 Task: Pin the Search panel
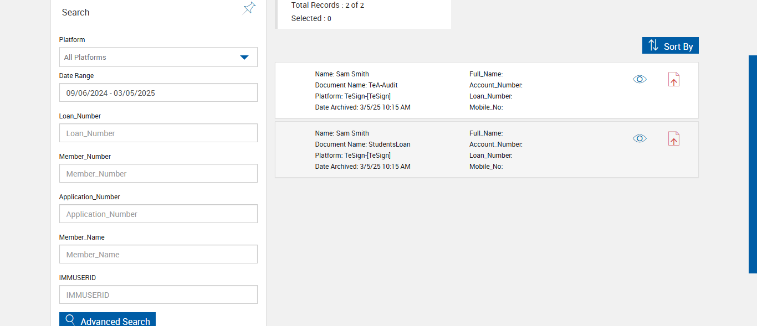(x=249, y=8)
